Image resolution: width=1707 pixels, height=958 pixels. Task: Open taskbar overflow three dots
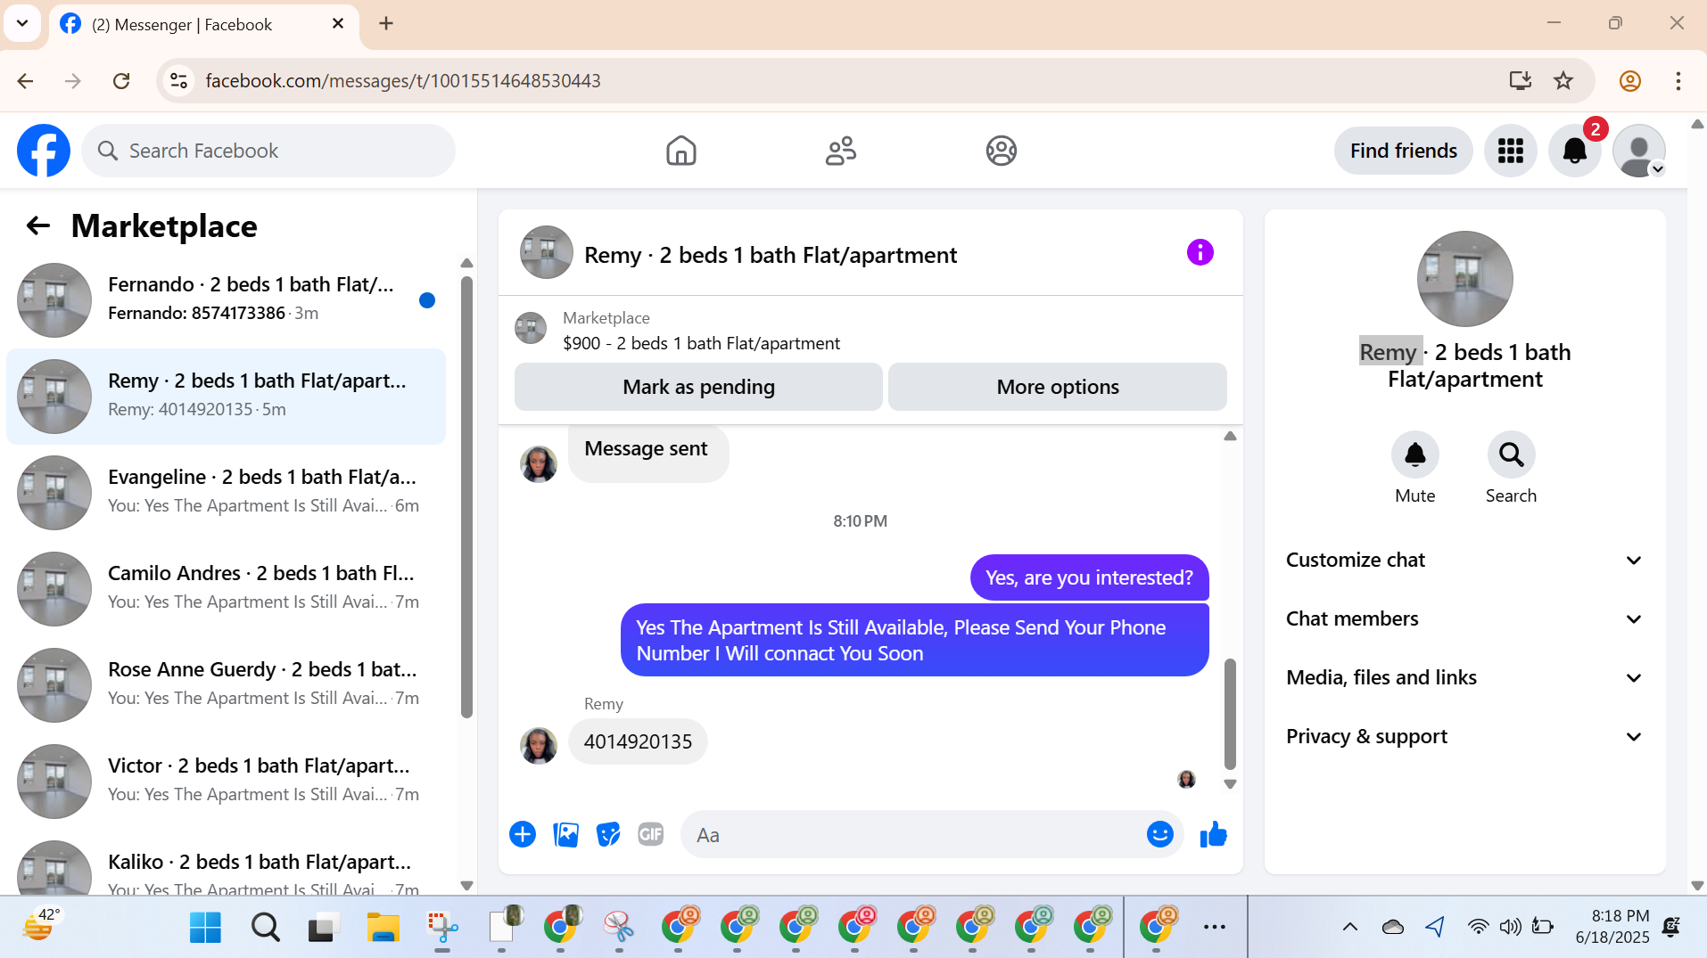click(1214, 927)
